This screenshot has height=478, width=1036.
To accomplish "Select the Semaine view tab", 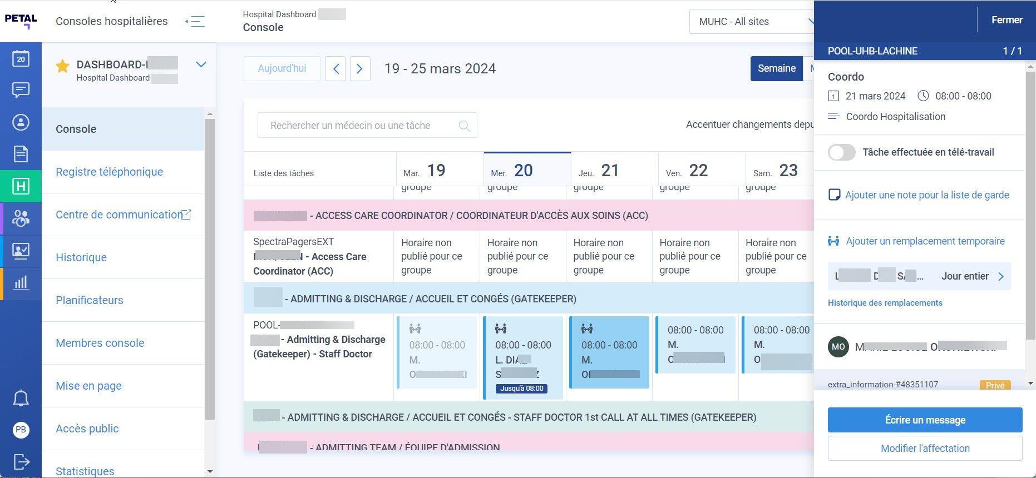I will (x=777, y=68).
